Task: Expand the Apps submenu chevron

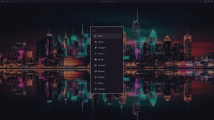Action: pyautogui.click(x=120, y=36)
